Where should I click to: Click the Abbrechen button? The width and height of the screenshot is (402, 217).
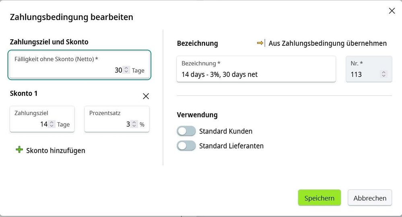click(369, 198)
